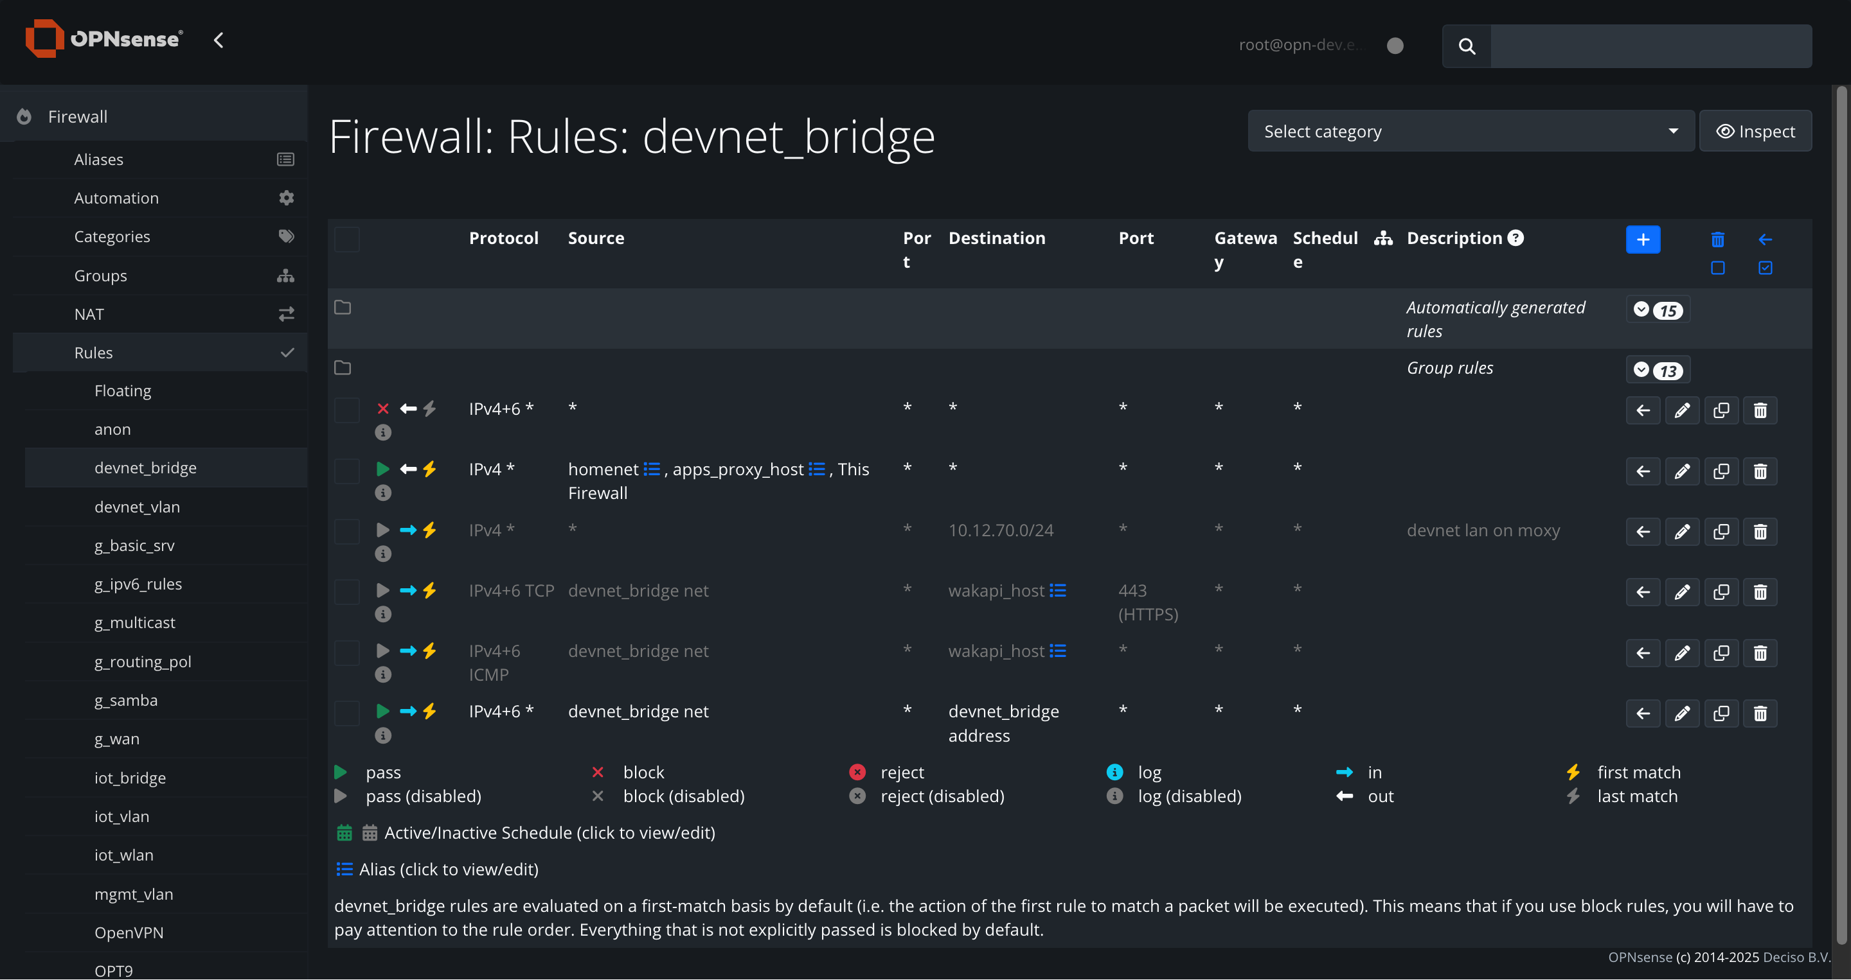Collapse the sidebar with the chevron arrow
The width and height of the screenshot is (1851, 980).
coord(219,40)
